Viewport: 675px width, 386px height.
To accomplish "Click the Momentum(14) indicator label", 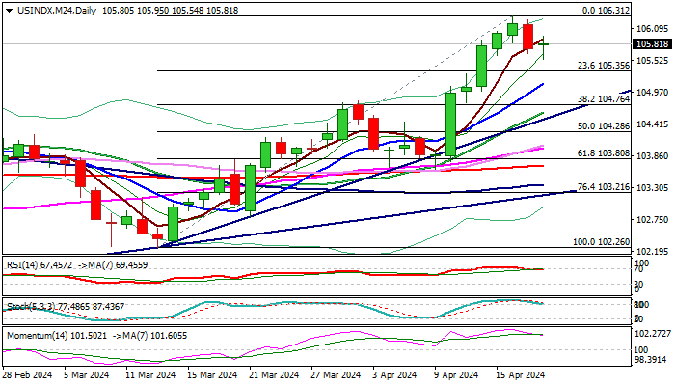I will (x=32, y=334).
